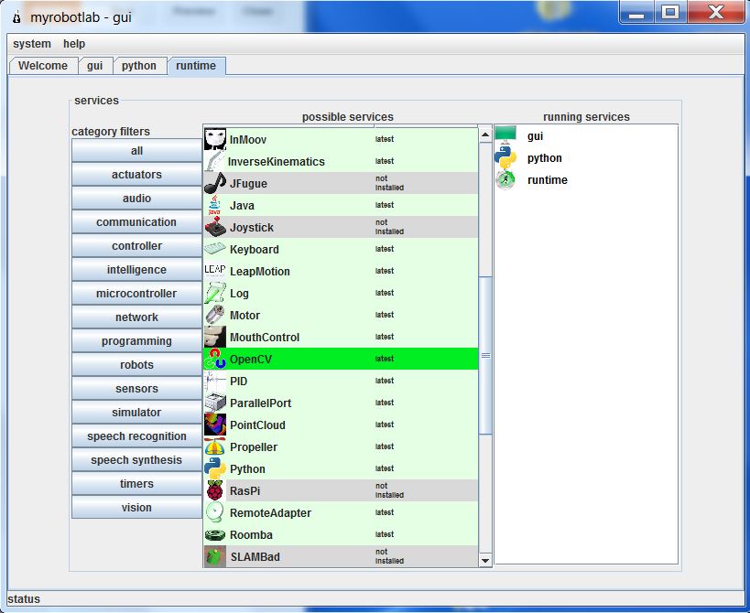Select gui label in running services
The width and height of the screenshot is (750, 613).
coord(535,136)
